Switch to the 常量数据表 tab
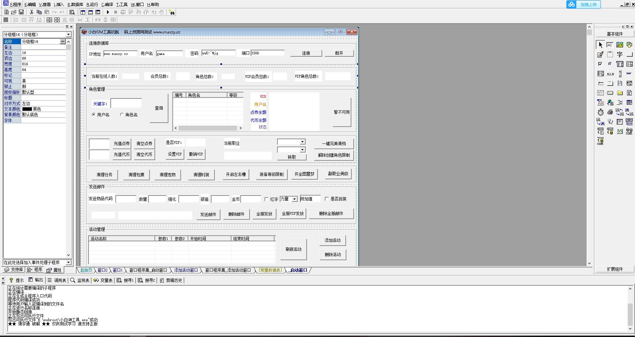The width and height of the screenshot is (635, 337). pyautogui.click(x=270, y=270)
